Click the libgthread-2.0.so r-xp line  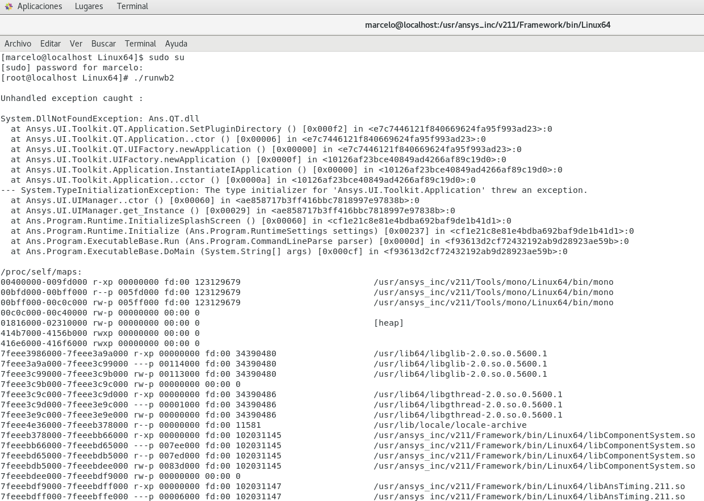(x=282, y=394)
